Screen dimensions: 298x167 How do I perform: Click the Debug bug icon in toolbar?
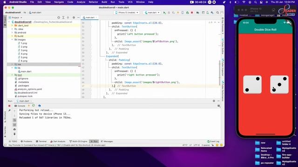tap(169, 13)
